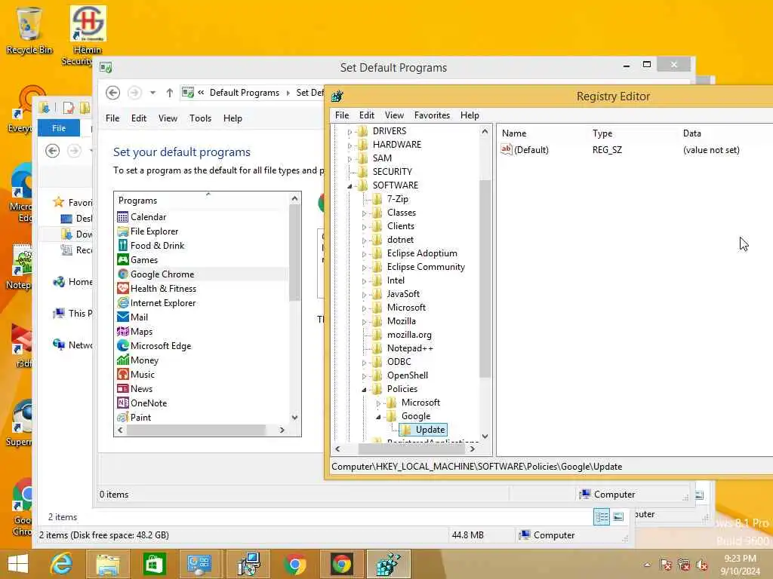Collapse the SOFTWARE registry key
The image size is (773, 579).
point(350,185)
